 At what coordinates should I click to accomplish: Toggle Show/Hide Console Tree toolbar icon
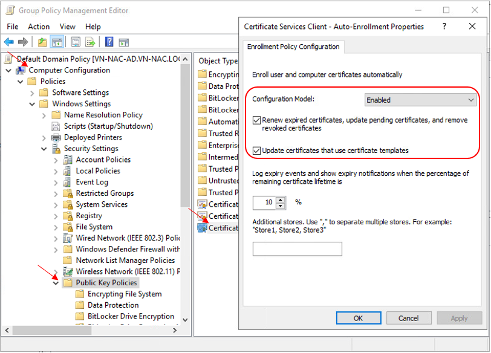[x=57, y=42]
